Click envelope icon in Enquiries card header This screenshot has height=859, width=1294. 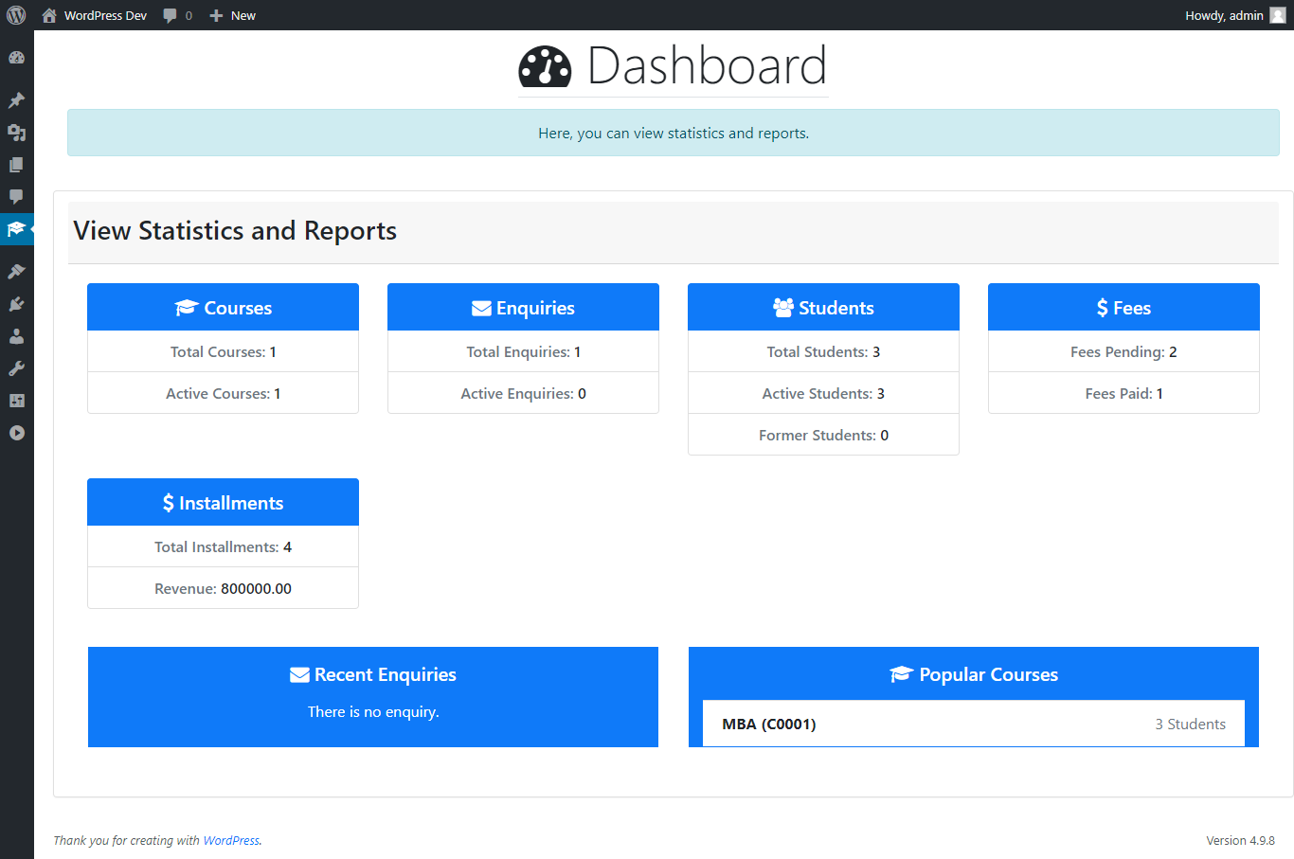click(x=481, y=308)
